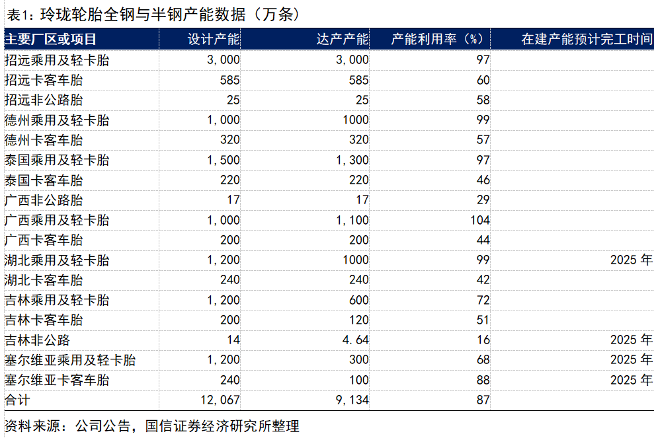Select utilization '60' in 招远卡客车胎 row

point(483,80)
